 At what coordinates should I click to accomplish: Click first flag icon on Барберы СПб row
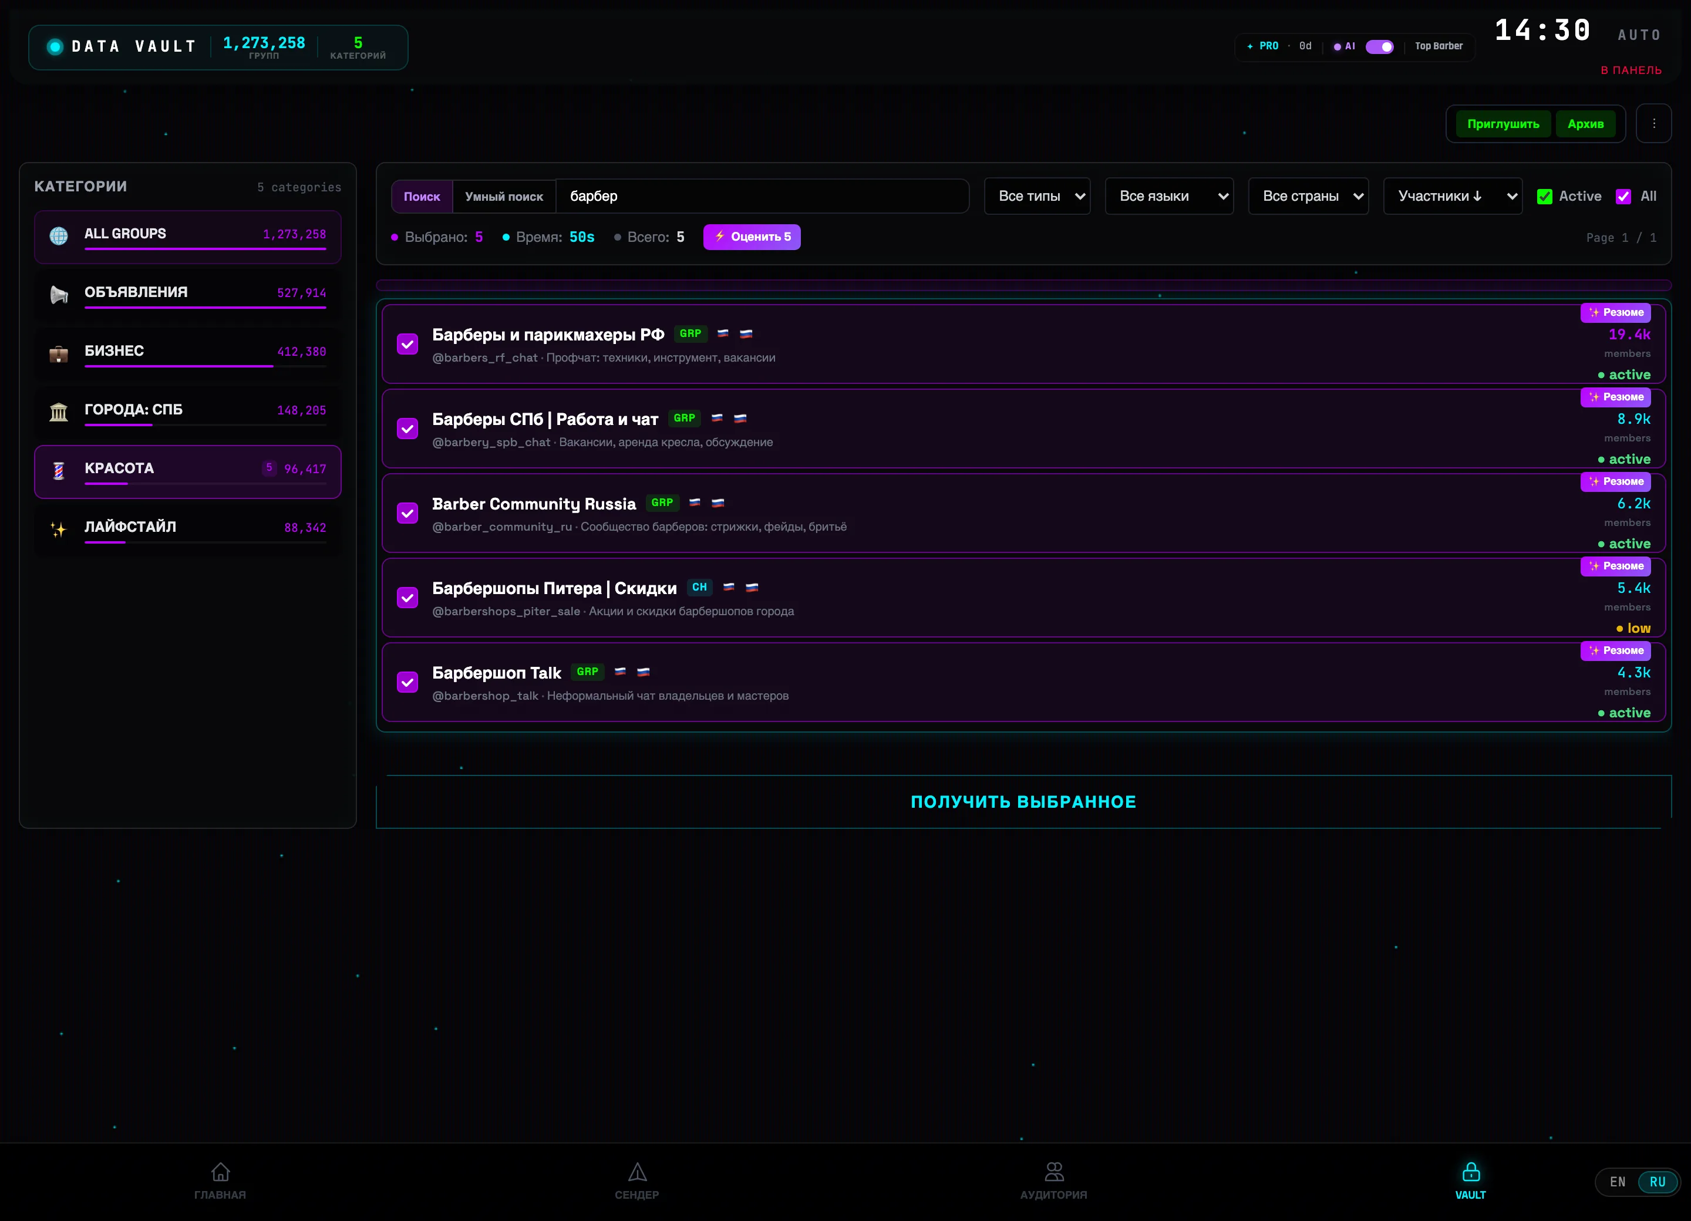(718, 418)
